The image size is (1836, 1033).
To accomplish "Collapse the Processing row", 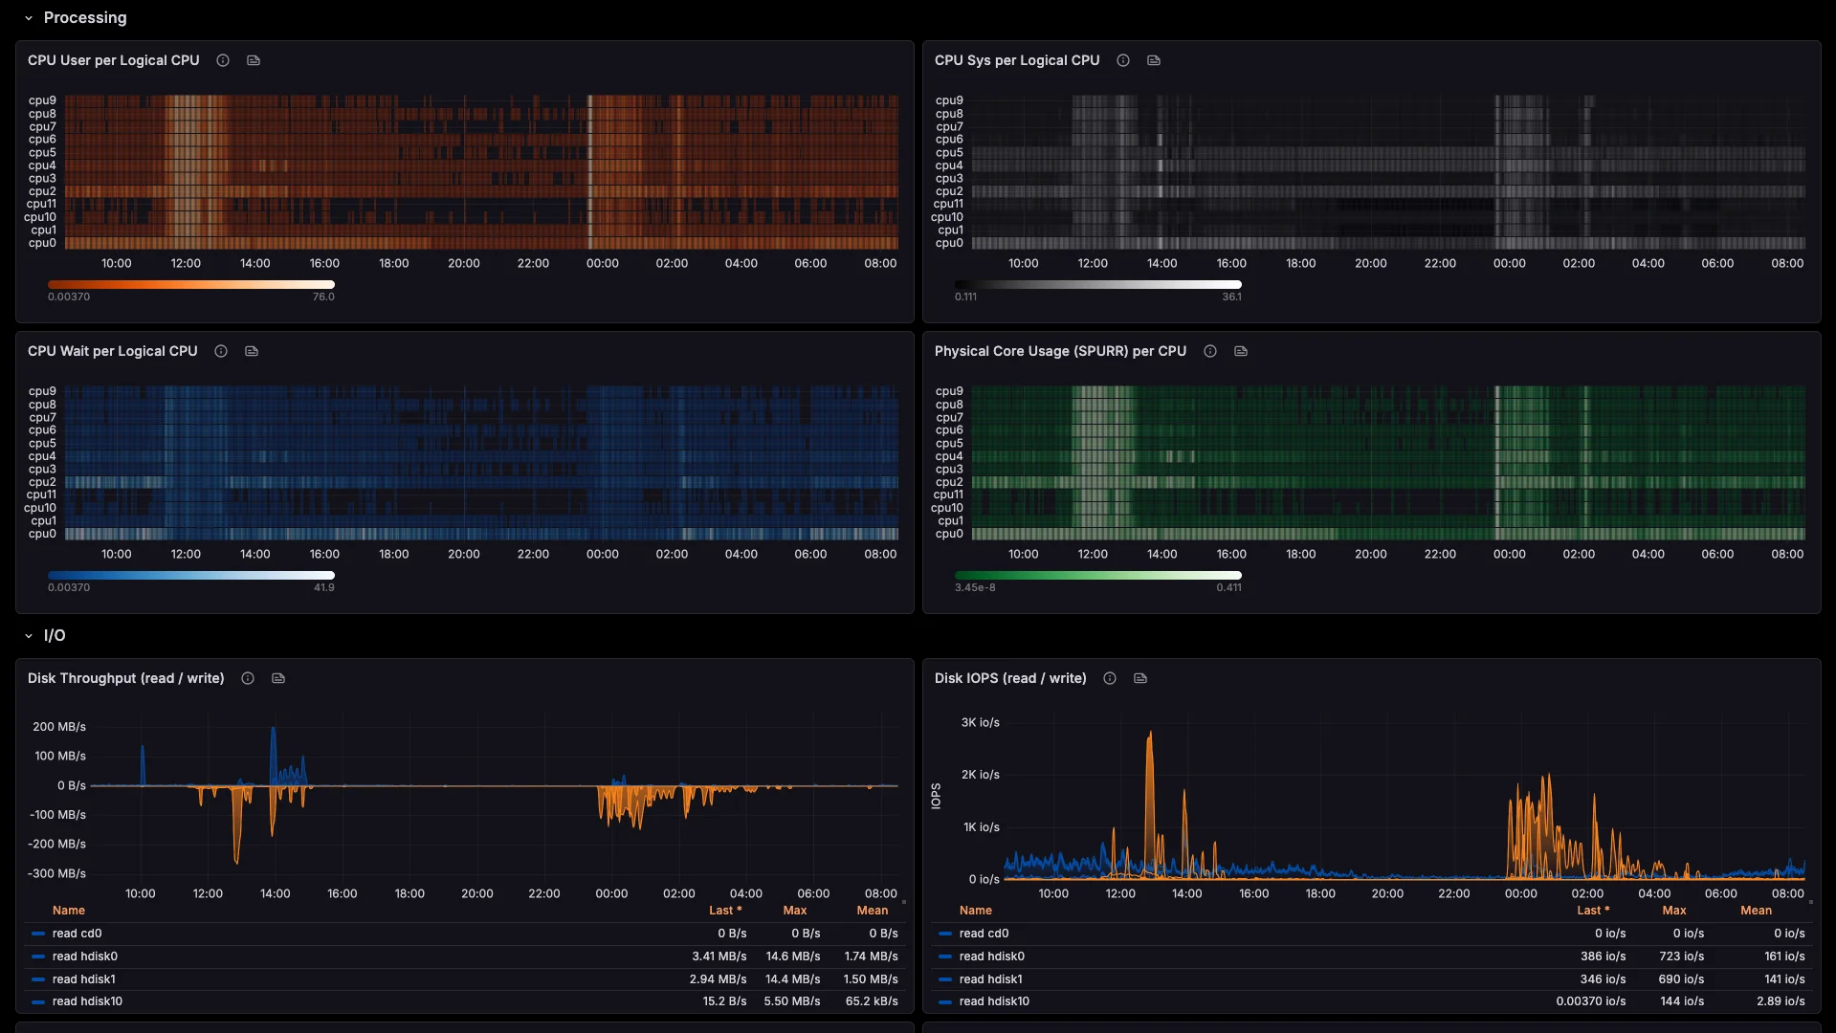I will pos(85,17).
